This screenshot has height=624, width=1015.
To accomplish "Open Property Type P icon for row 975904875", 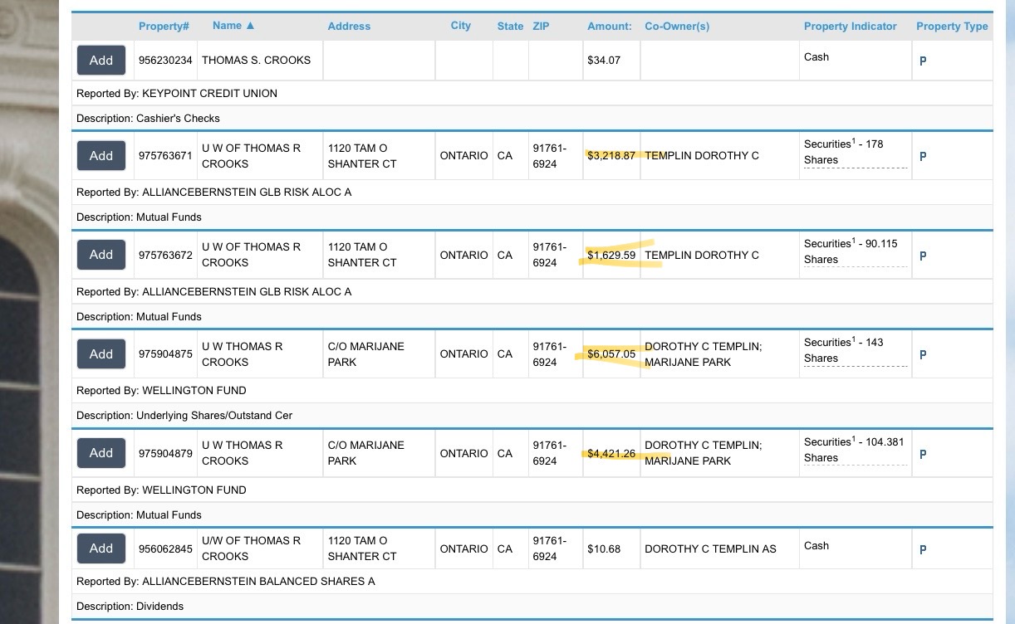I will tap(923, 354).
